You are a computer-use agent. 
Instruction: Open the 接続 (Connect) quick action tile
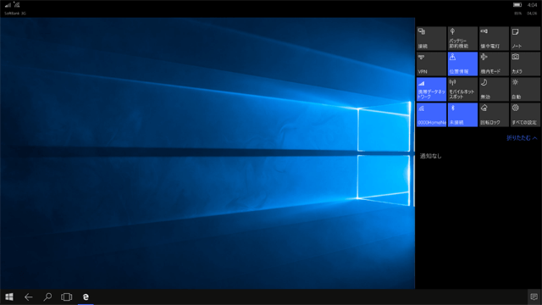431,38
